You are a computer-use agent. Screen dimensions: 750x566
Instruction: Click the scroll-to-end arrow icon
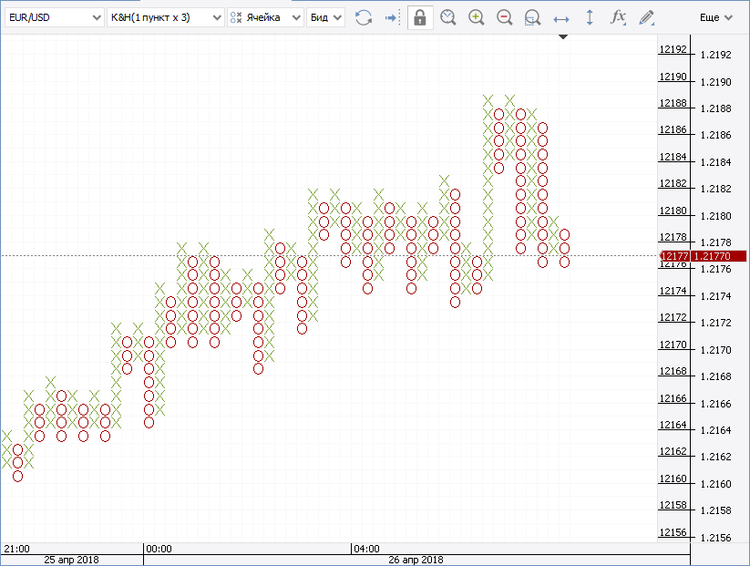coord(391,17)
